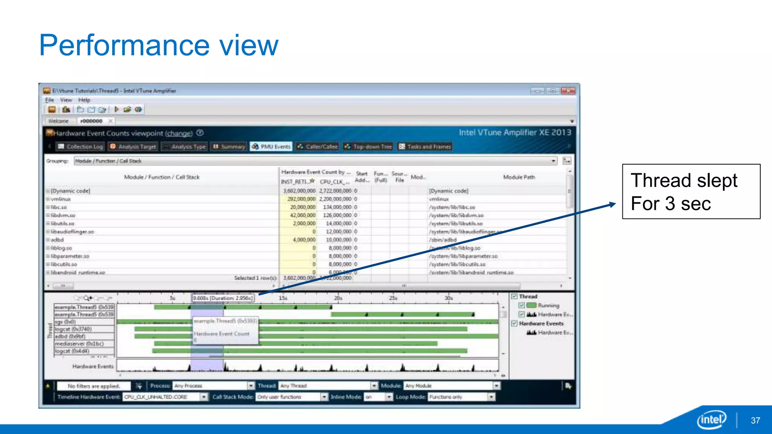Click the viewpoint change link
772x434 pixels.
pos(179,133)
